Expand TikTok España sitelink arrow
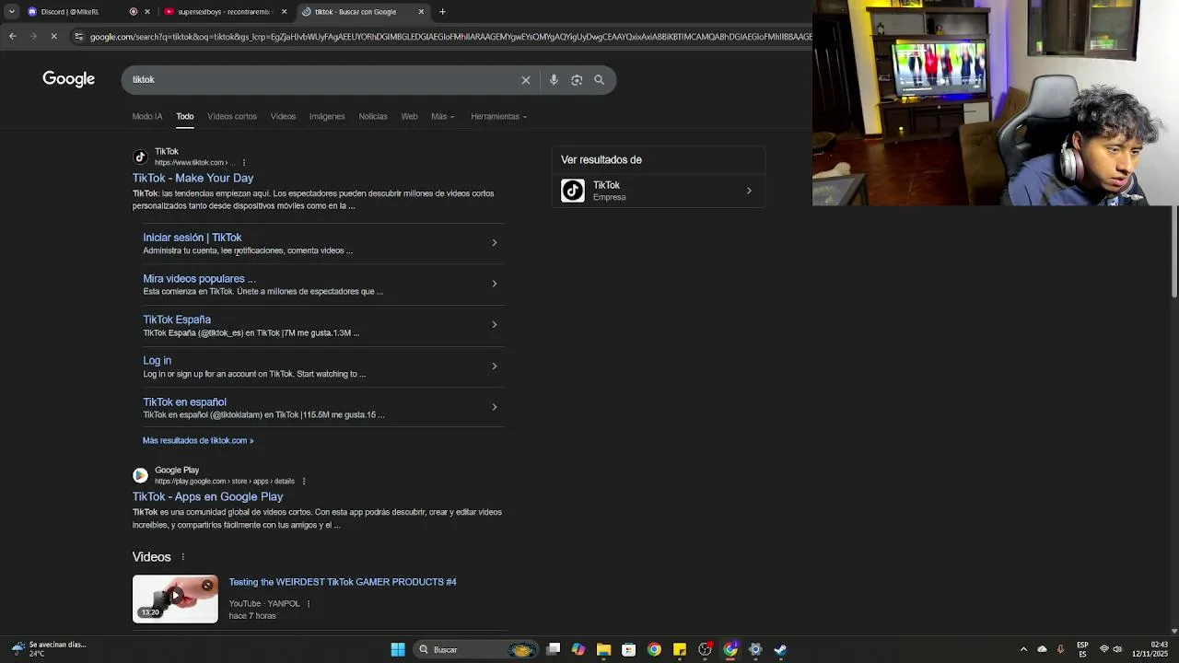The width and height of the screenshot is (1179, 663). pyautogui.click(x=494, y=325)
